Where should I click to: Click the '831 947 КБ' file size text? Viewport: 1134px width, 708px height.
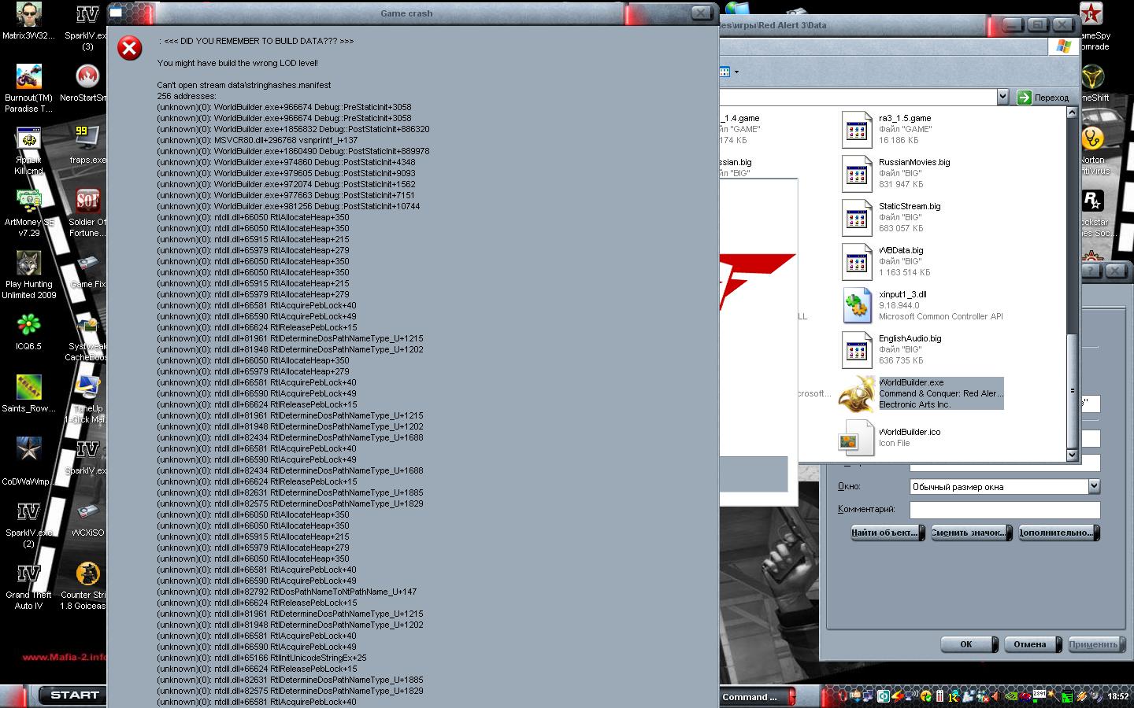click(901, 184)
